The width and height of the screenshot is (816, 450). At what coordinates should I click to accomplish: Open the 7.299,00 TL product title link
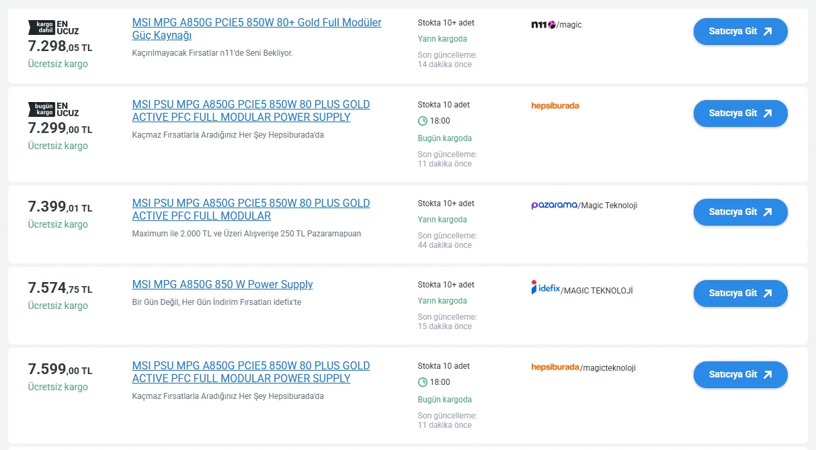[251, 111]
